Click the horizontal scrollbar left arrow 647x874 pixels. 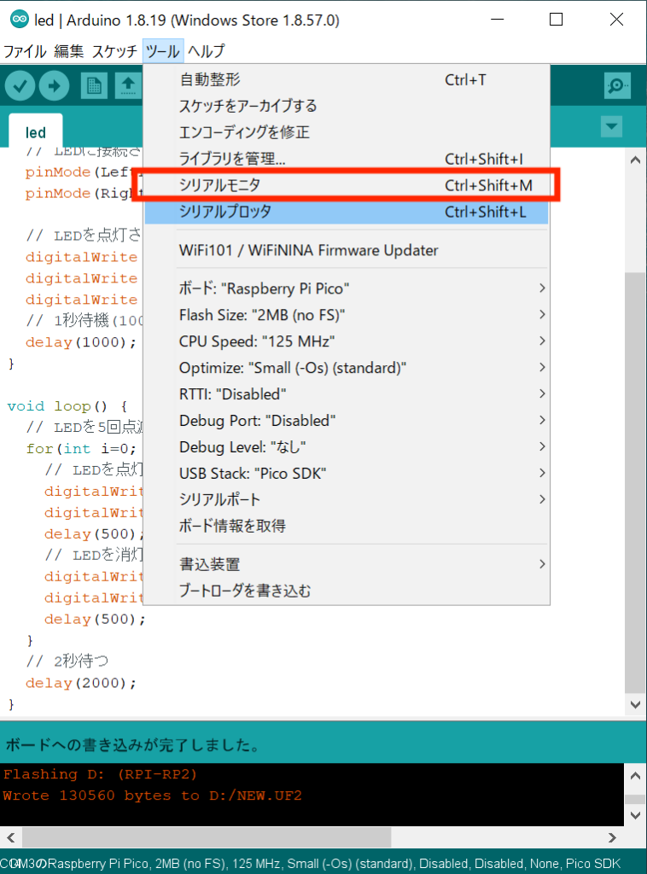point(10,837)
